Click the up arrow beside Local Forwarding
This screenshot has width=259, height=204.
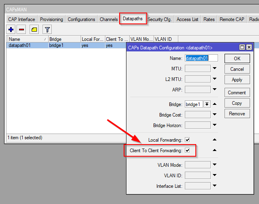click(x=215, y=140)
